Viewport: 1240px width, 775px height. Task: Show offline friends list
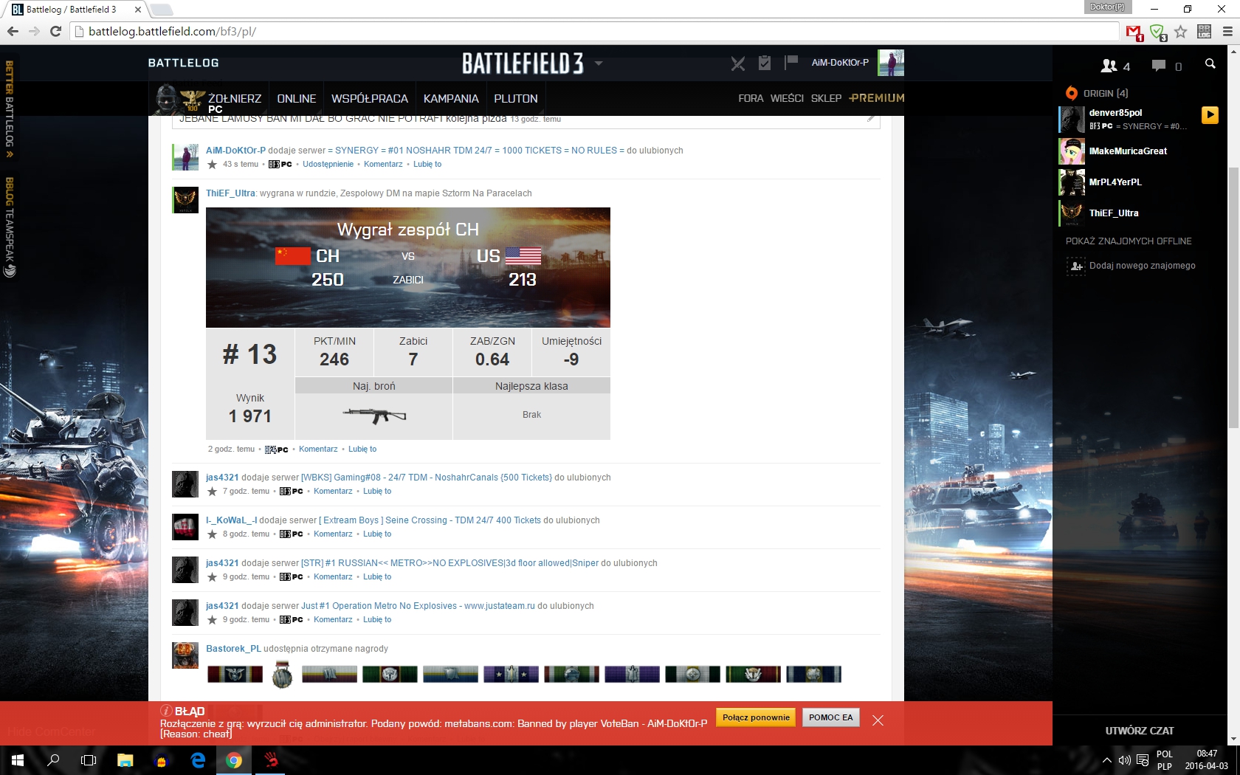(1128, 241)
